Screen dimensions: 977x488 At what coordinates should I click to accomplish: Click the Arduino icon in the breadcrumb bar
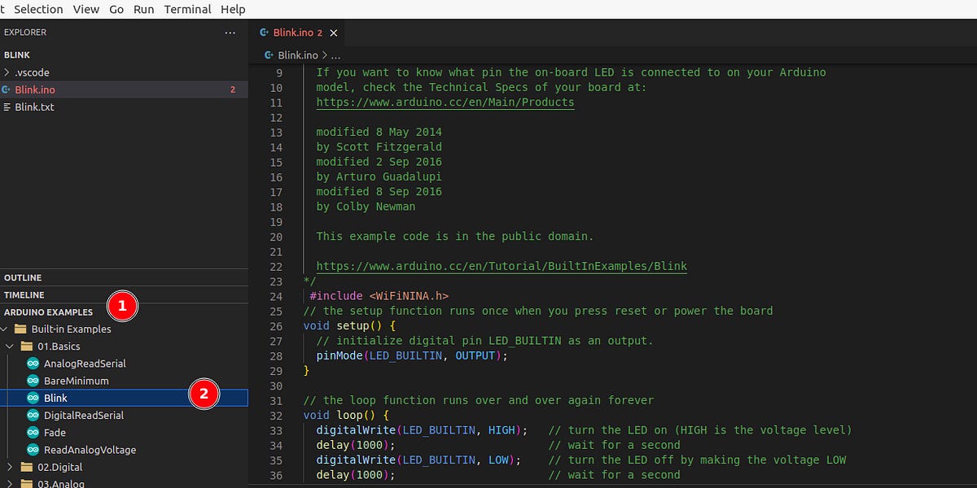269,54
